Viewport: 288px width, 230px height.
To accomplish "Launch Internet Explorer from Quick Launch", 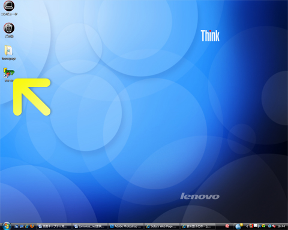I will pos(26,226).
